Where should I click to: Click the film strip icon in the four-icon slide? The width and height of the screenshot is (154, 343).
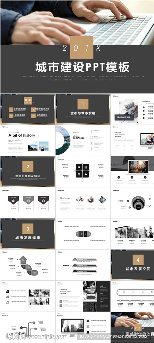pos(86,168)
